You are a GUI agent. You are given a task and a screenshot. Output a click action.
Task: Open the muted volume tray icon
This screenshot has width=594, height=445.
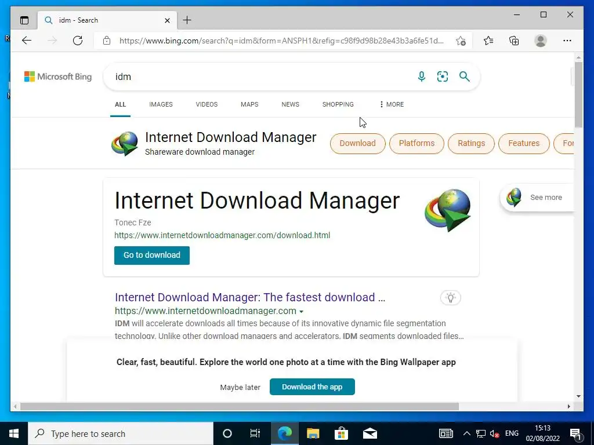(494, 433)
